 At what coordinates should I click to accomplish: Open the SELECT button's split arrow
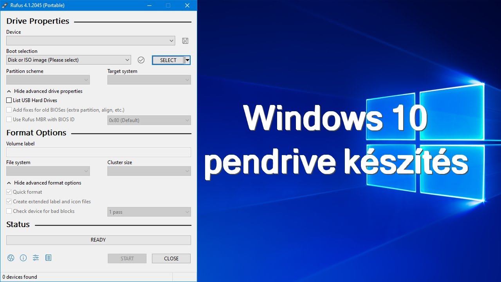click(187, 60)
